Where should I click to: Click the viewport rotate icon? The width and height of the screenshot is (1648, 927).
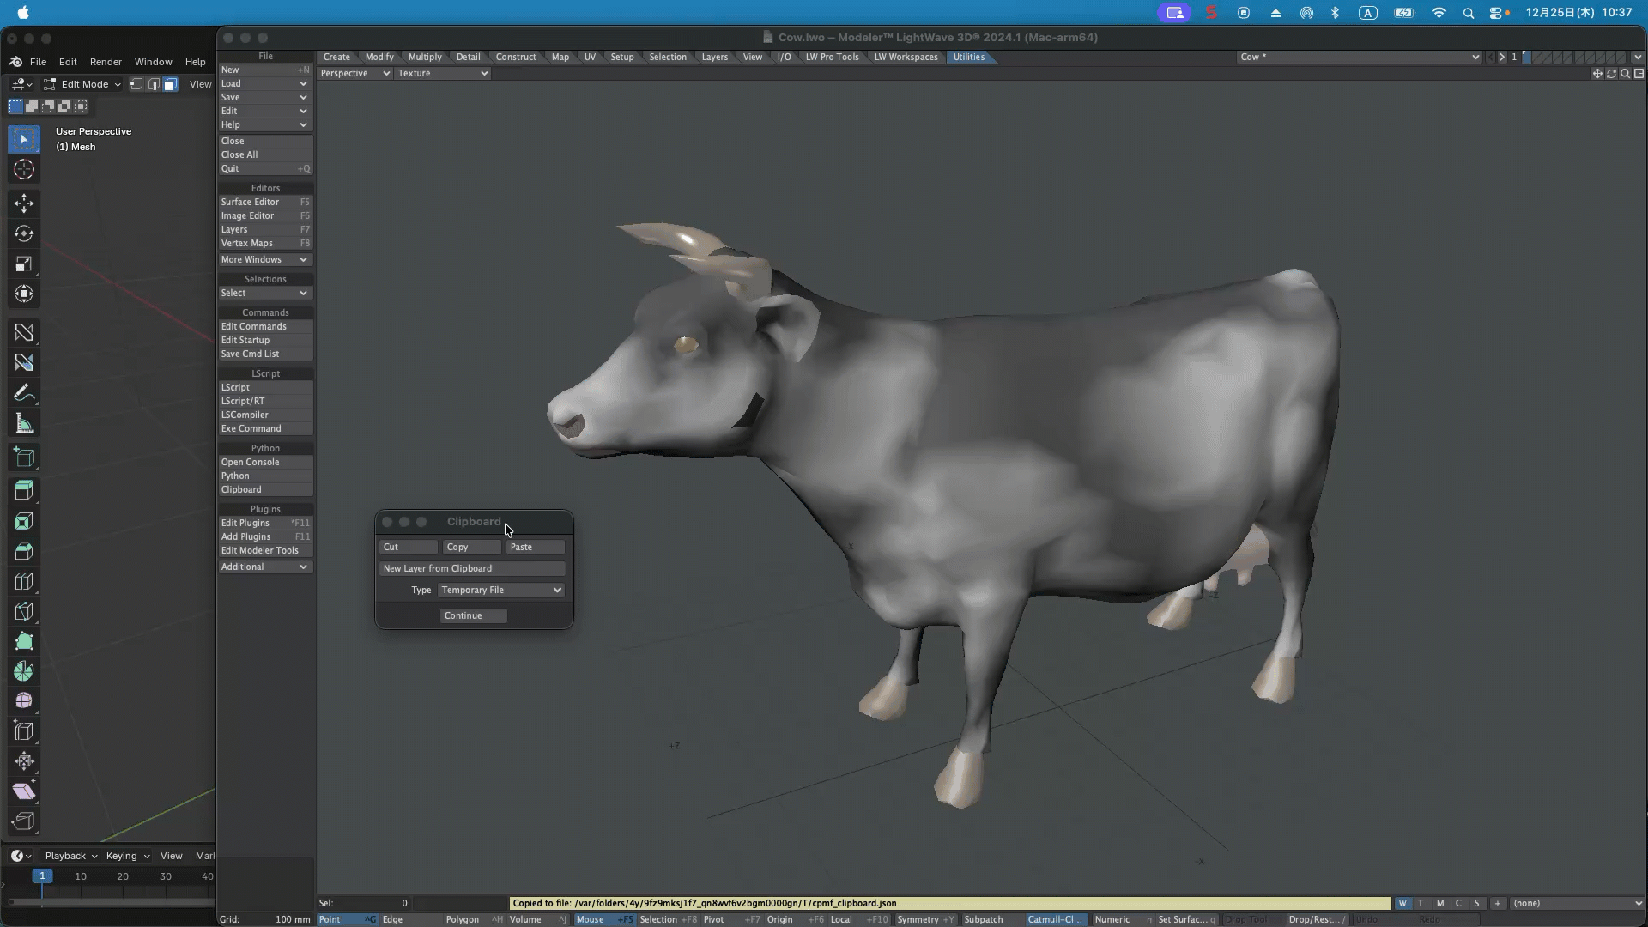coord(1611,74)
